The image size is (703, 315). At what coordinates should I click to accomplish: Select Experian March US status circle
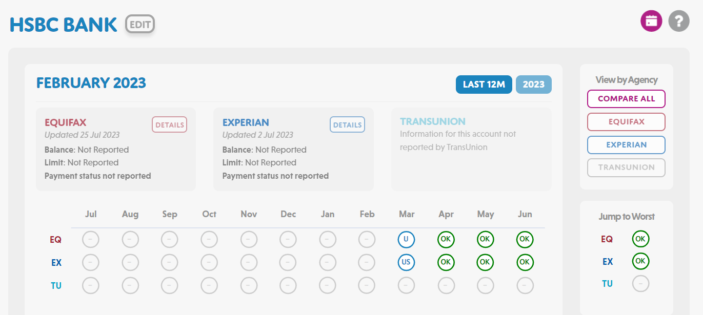406,262
